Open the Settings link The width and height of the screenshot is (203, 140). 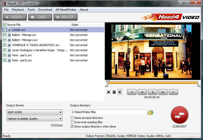[57, 125]
